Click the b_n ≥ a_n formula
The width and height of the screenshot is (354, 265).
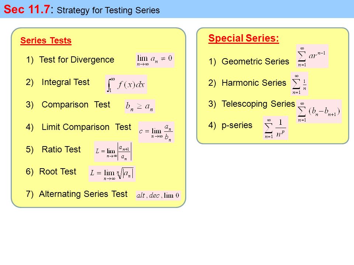coord(140,106)
